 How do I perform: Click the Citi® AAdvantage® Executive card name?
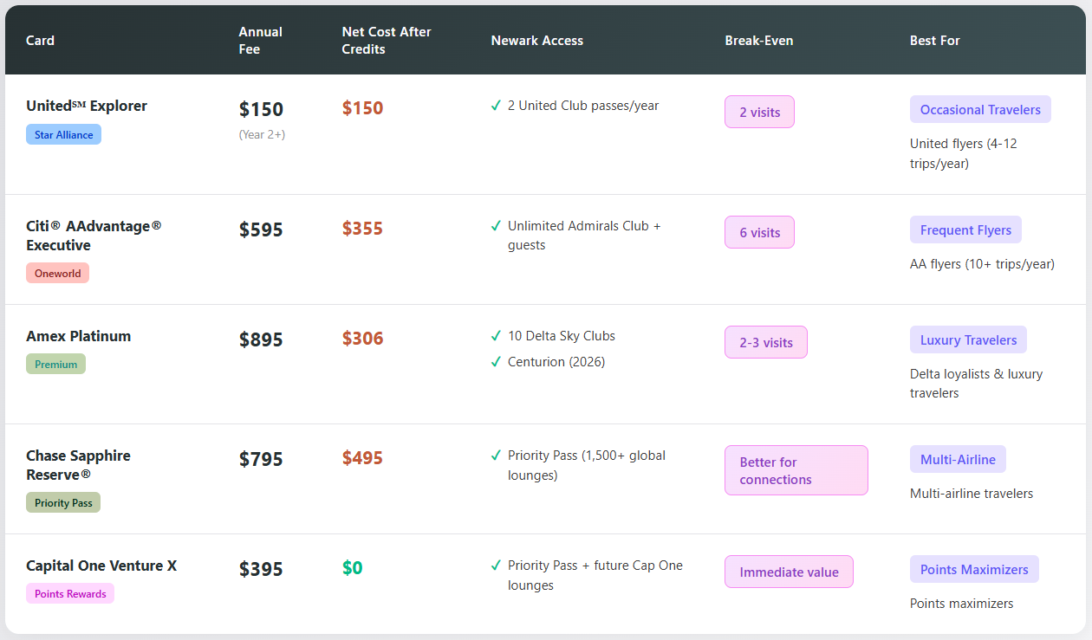coord(94,236)
